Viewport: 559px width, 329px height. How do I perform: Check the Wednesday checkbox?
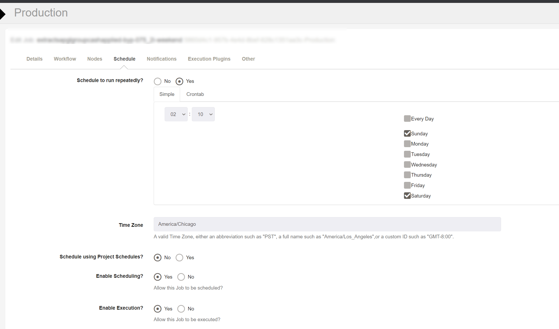pyautogui.click(x=407, y=164)
